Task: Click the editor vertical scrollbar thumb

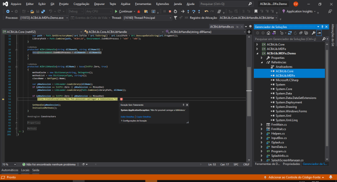Action: pyautogui.click(x=249, y=91)
